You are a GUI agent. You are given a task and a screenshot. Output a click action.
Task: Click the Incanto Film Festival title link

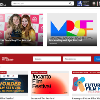[43, 98]
